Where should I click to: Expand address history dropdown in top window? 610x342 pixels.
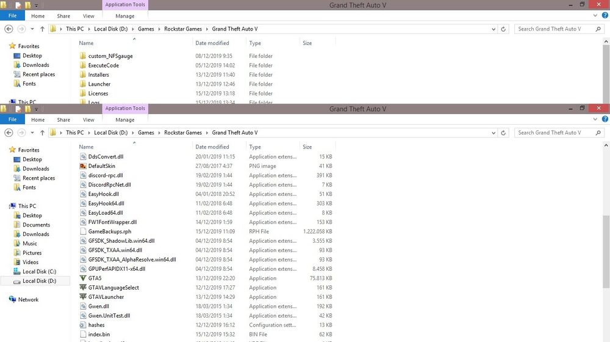(493, 29)
